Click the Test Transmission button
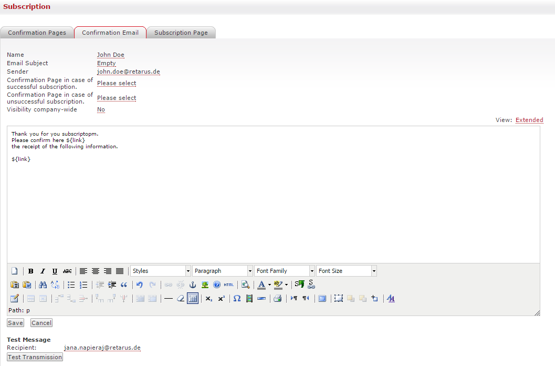Image resolution: width=555 pixels, height=366 pixels. tap(35, 357)
